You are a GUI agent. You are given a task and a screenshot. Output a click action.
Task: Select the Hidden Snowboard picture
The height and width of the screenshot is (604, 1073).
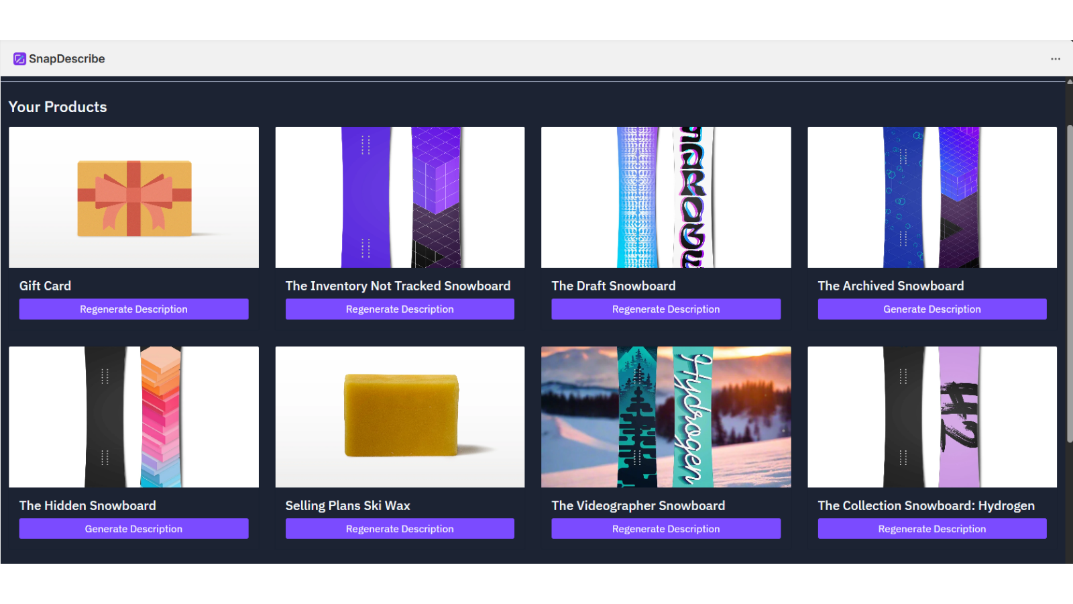[x=133, y=417]
